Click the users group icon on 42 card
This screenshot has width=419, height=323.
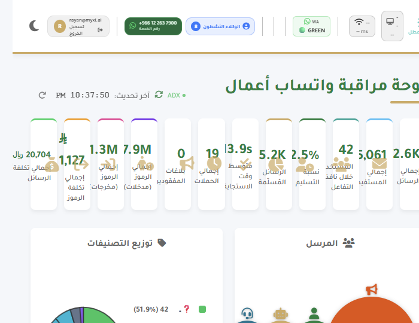point(341,164)
